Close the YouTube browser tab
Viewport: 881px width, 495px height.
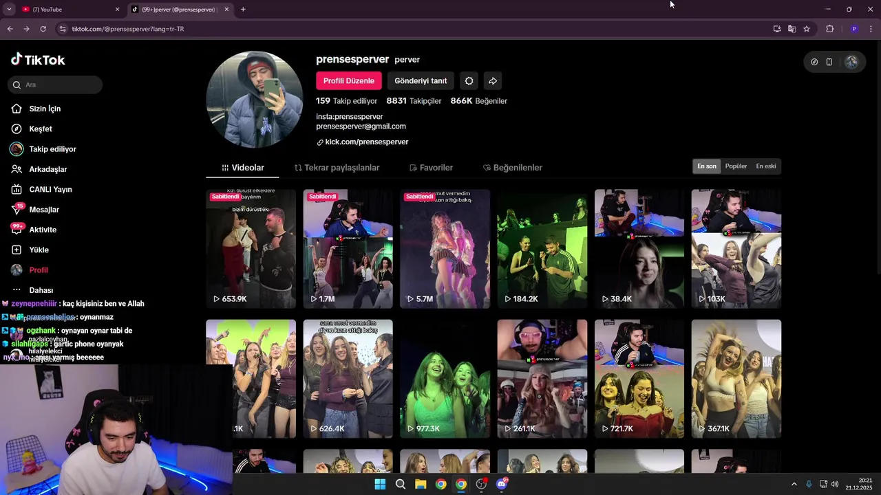click(x=117, y=10)
